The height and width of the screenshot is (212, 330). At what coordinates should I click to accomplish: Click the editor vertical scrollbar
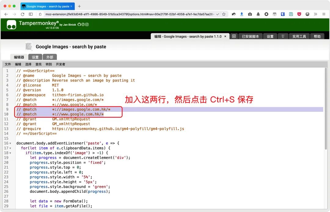[326, 108]
